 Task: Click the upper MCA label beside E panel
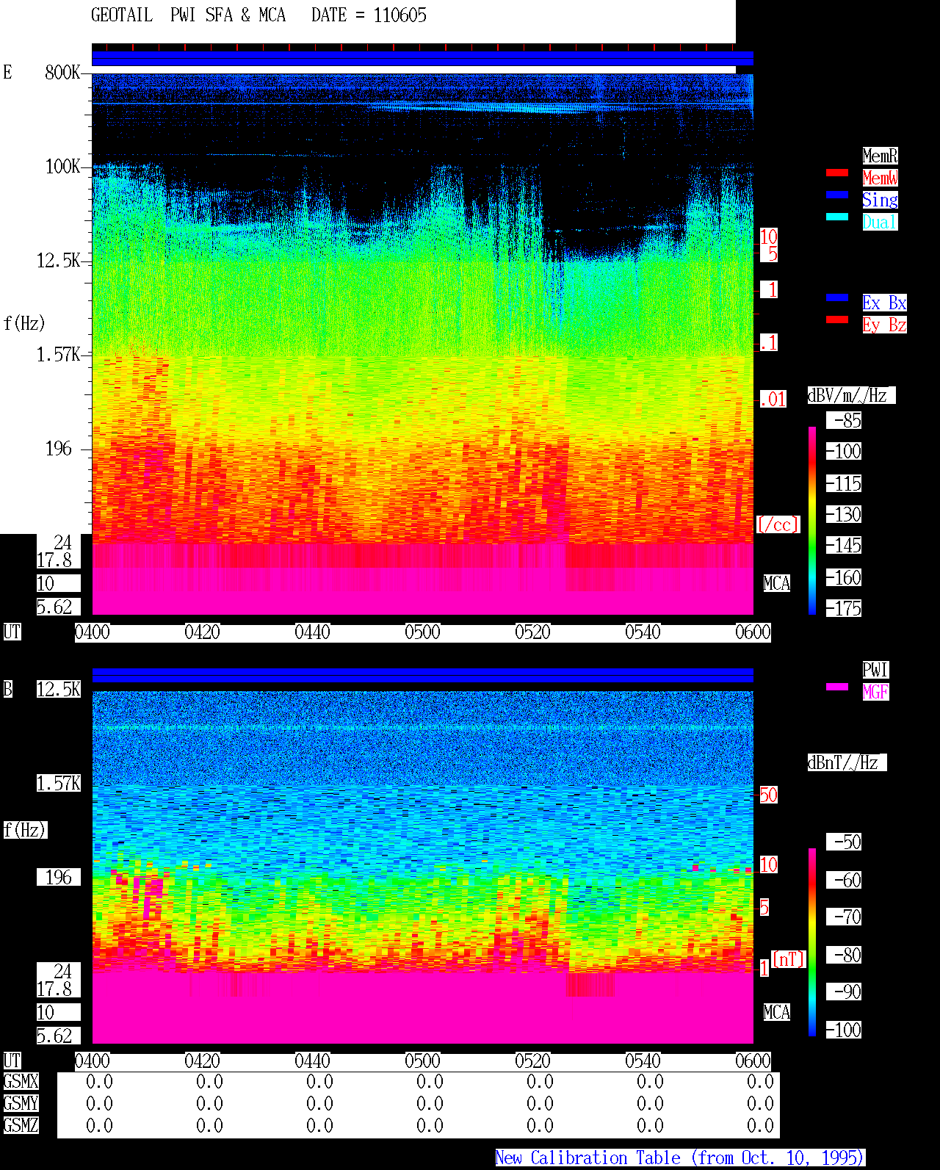(777, 584)
